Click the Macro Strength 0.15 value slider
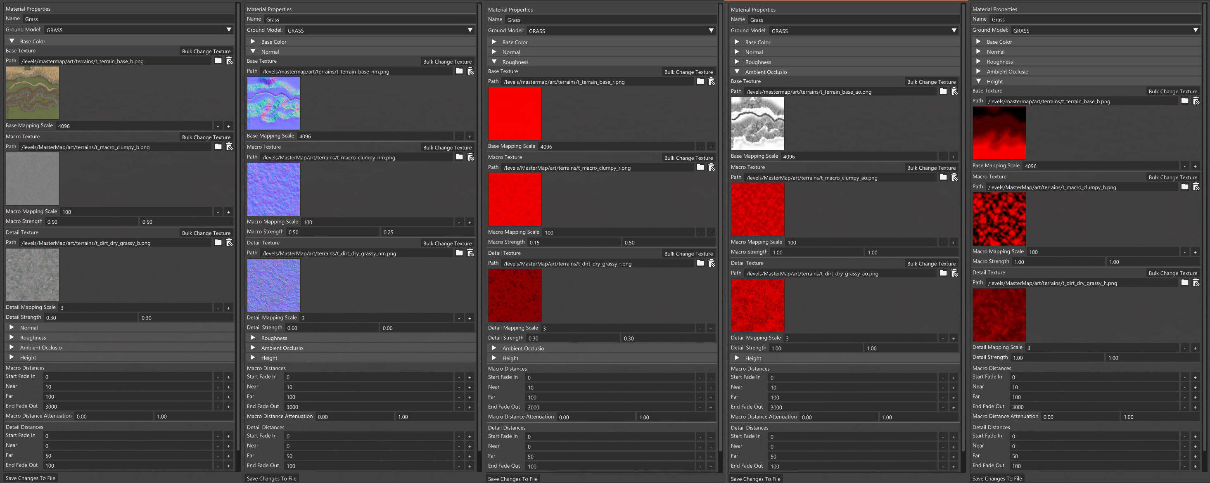This screenshot has width=1210, height=483. click(x=573, y=242)
